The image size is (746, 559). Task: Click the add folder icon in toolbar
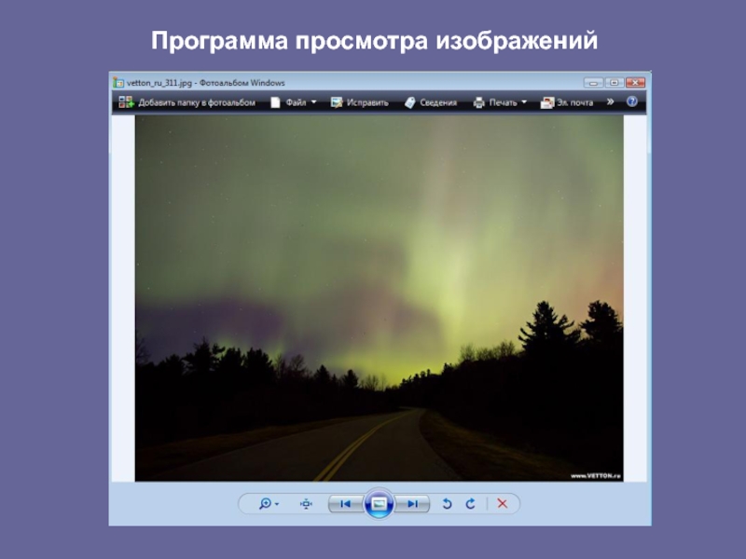pyautogui.click(x=126, y=102)
